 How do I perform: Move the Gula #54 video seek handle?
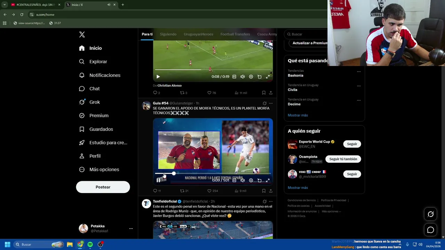(x=173, y=173)
